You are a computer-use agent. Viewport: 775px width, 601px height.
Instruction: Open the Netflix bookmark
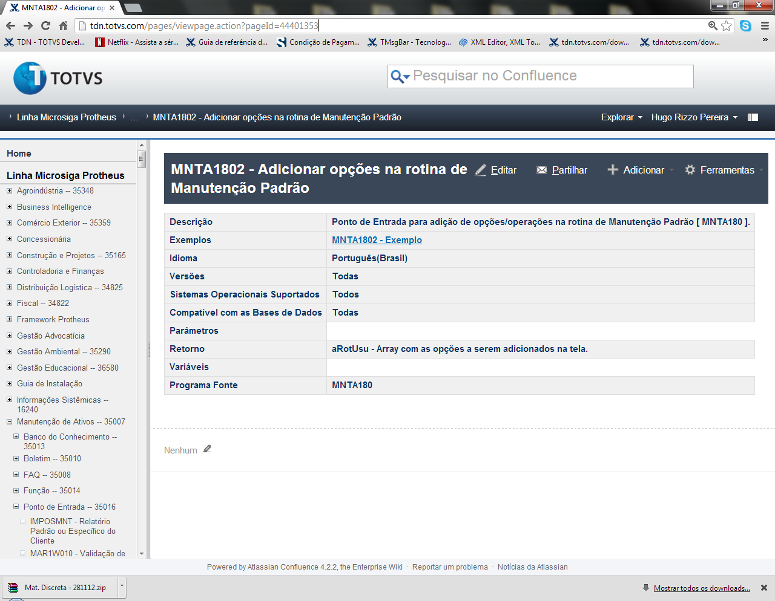(137, 42)
